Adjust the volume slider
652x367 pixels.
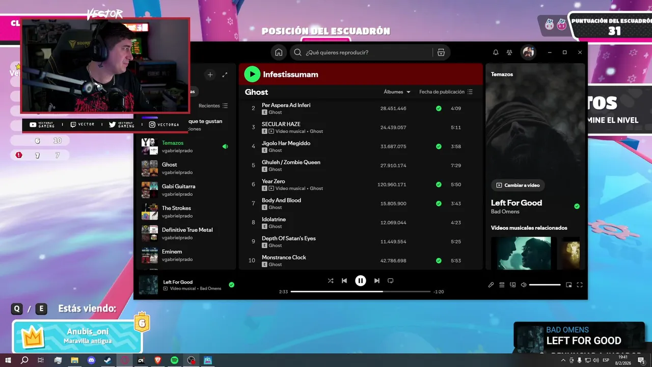coord(545,285)
